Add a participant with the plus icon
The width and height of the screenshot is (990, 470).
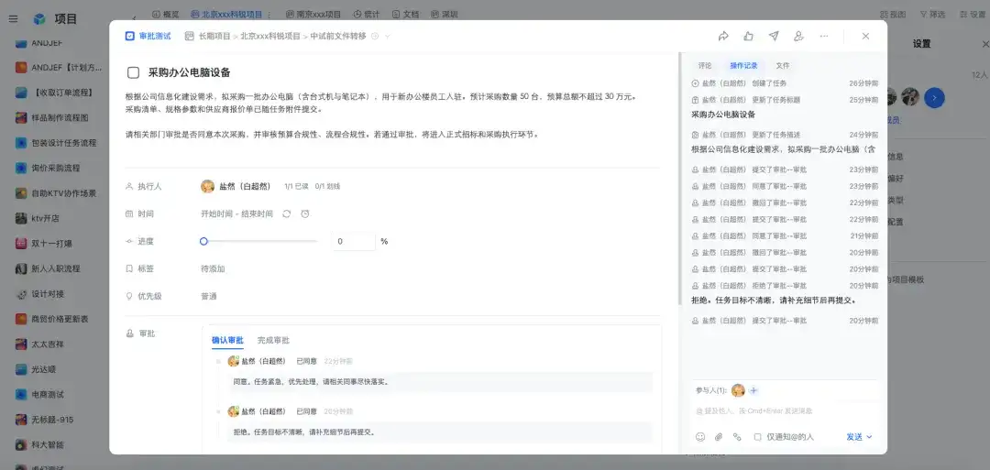click(x=753, y=390)
